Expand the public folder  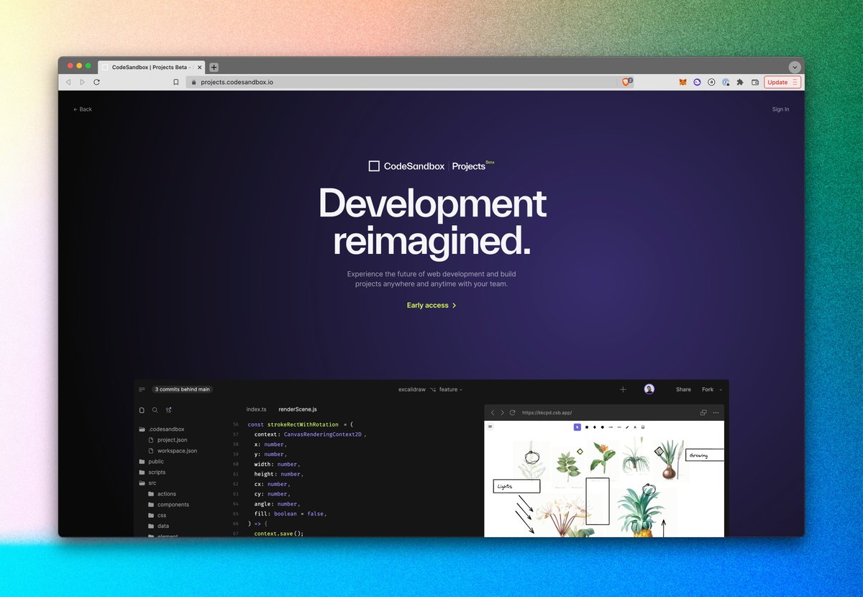click(151, 462)
